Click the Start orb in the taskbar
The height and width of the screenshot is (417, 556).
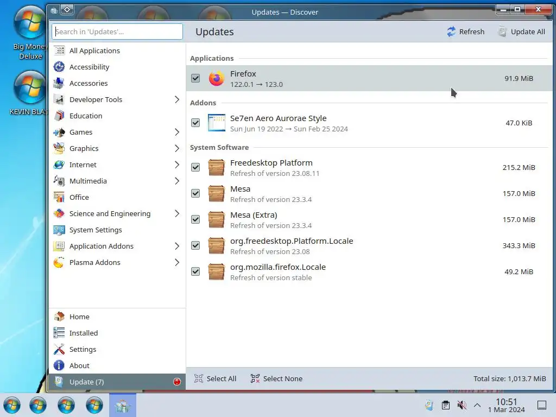[x=12, y=405]
